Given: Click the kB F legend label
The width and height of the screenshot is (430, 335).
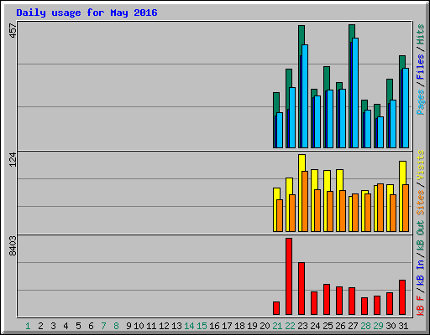Looking at the screenshot, I should (x=421, y=305).
